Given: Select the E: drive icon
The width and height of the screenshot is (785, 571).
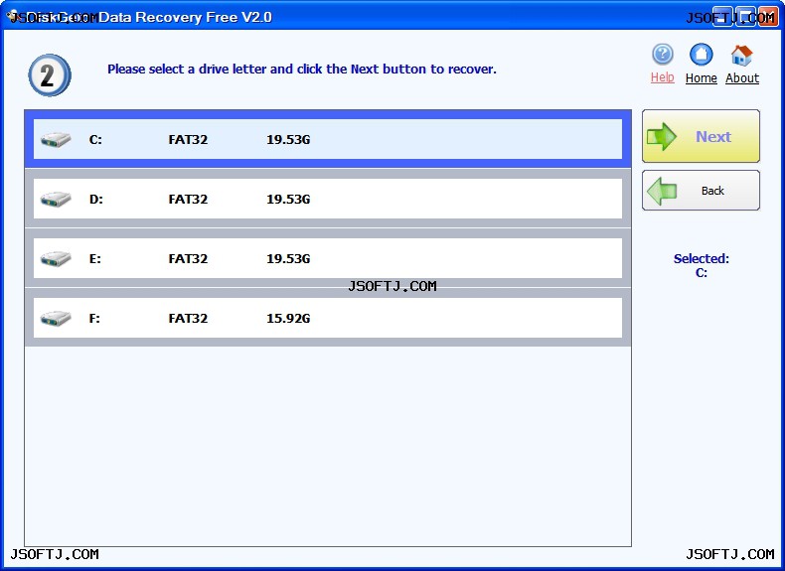Looking at the screenshot, I should [x=56, y=259].
